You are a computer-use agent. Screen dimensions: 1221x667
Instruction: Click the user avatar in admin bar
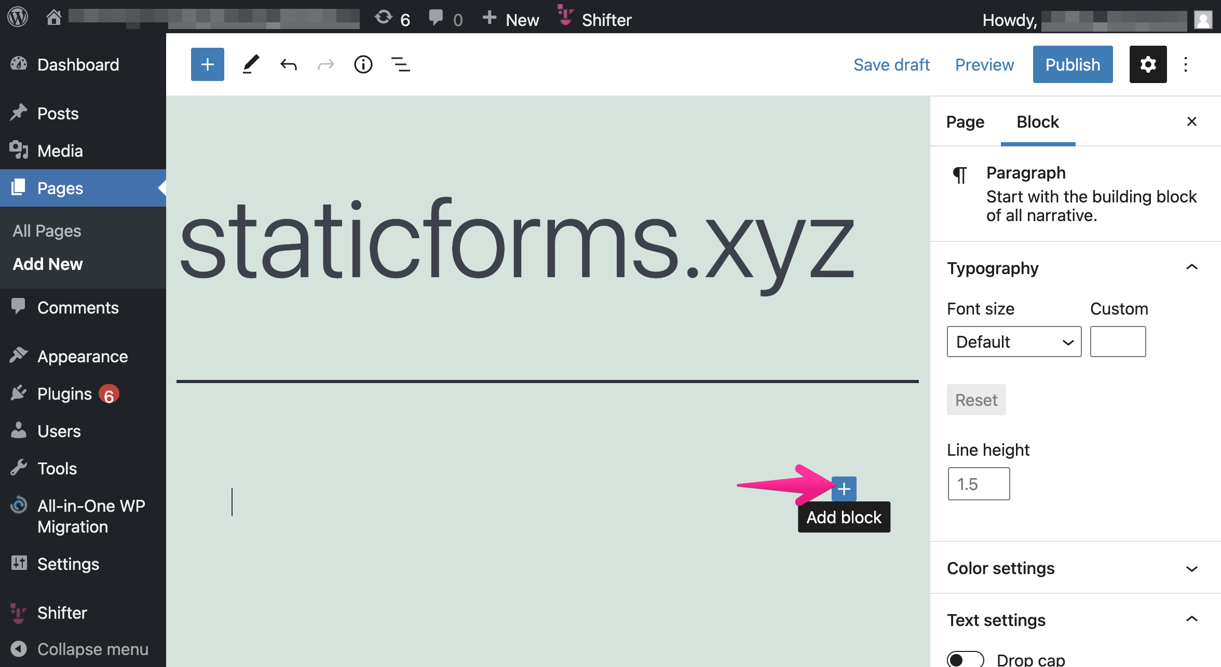click(x=1203, y=20)
